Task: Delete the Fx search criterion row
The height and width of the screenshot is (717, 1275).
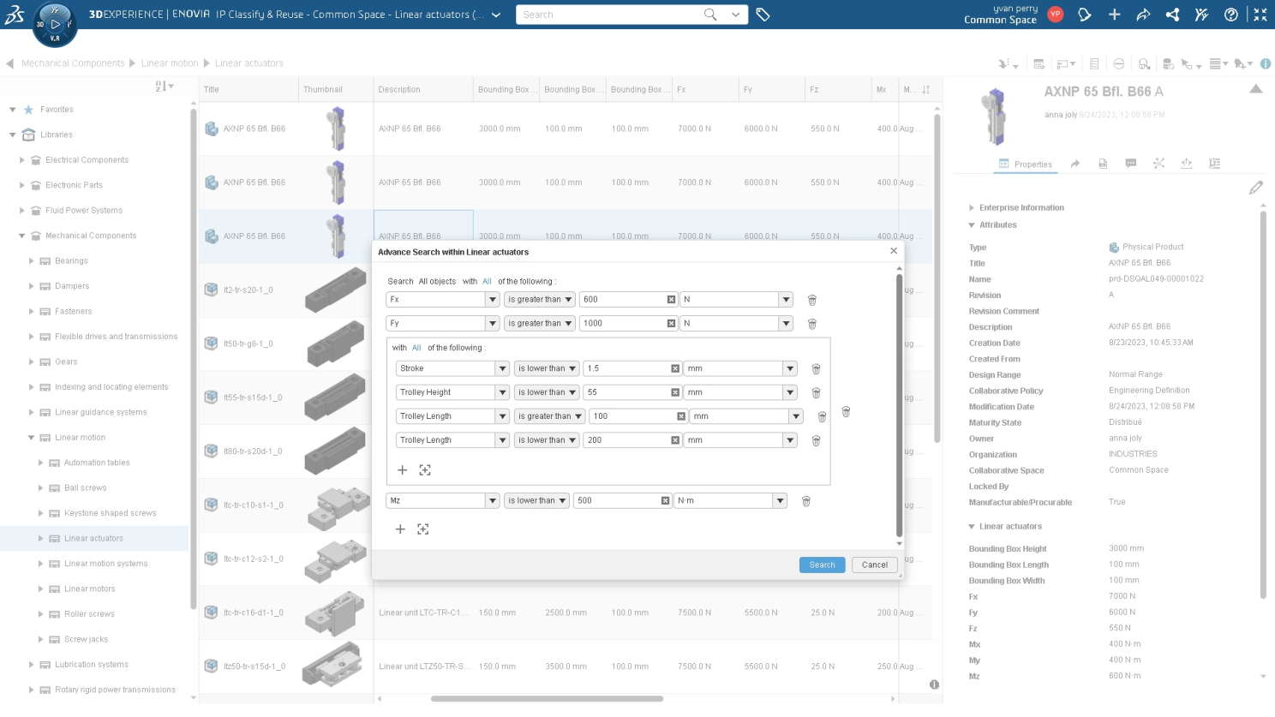Action: tap(811, 300)
